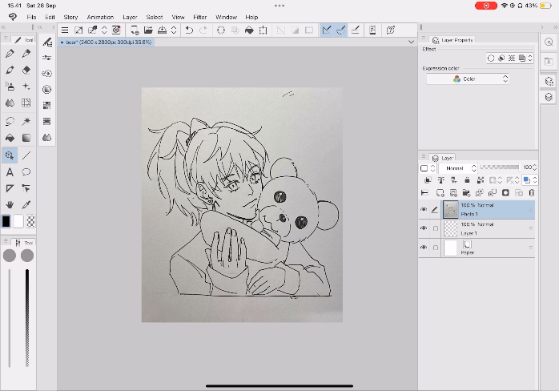559x391 pixels.
Task: Click the Create layer mask icon
Action: point(505,193)
